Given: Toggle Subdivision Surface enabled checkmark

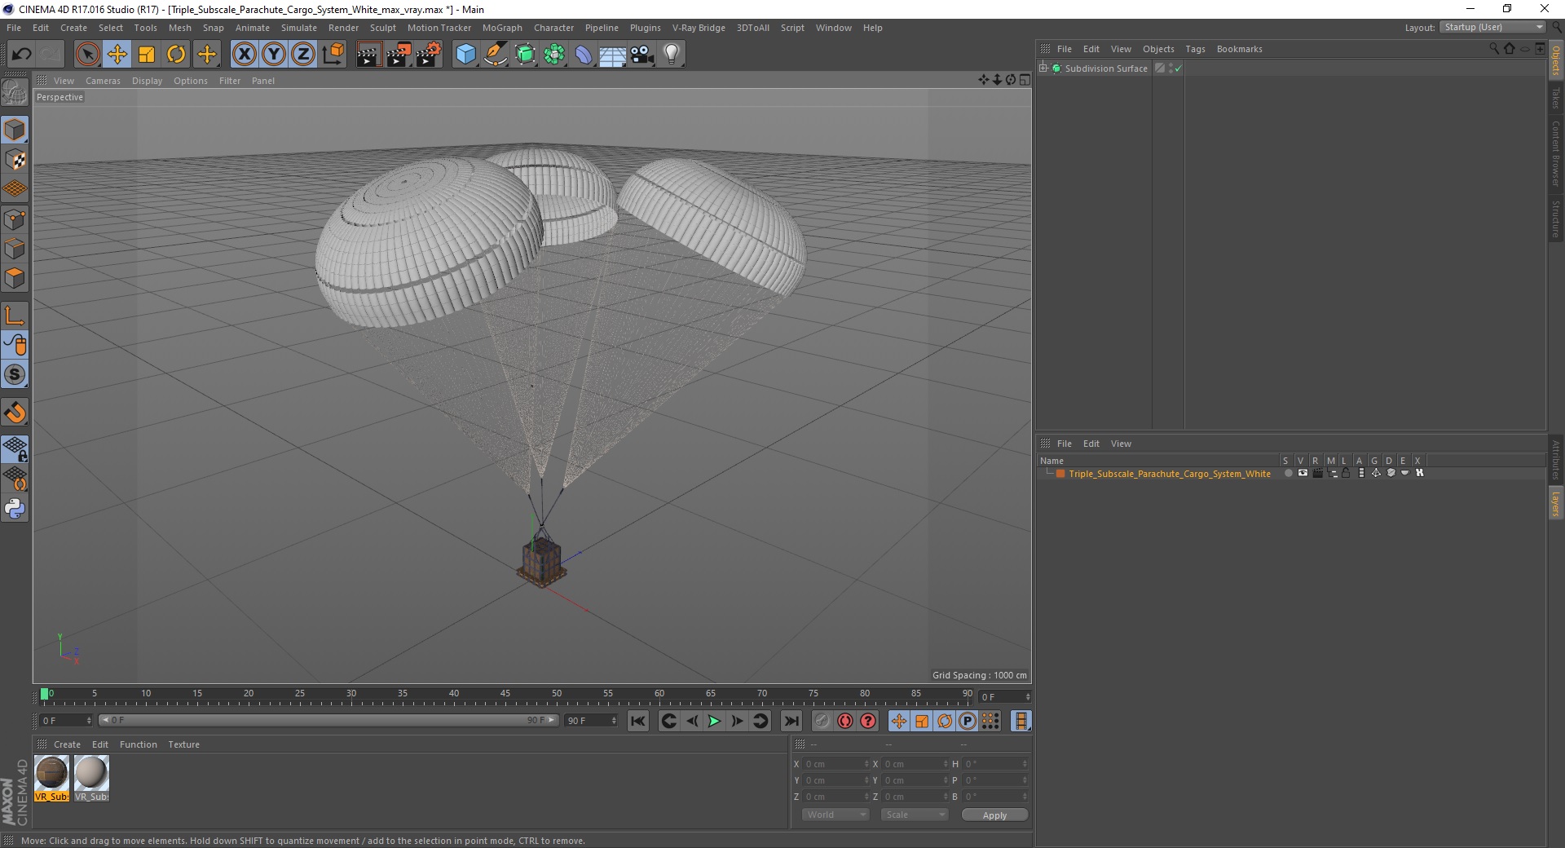Looking at the screenshot, I should 1178,68.
